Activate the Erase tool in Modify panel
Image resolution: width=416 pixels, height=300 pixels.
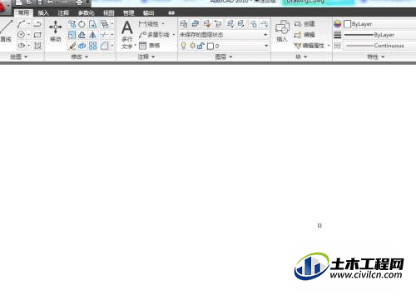pos(72,46)
